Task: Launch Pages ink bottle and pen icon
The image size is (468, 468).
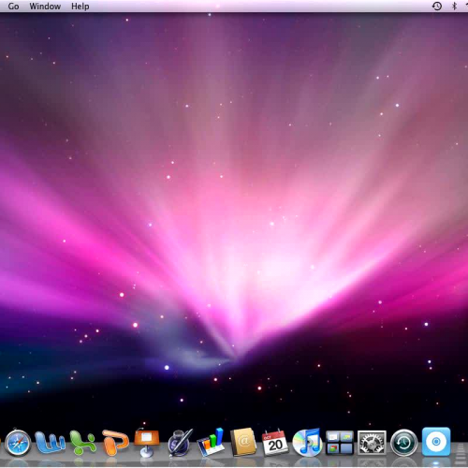Action: [x=180, y=443]
